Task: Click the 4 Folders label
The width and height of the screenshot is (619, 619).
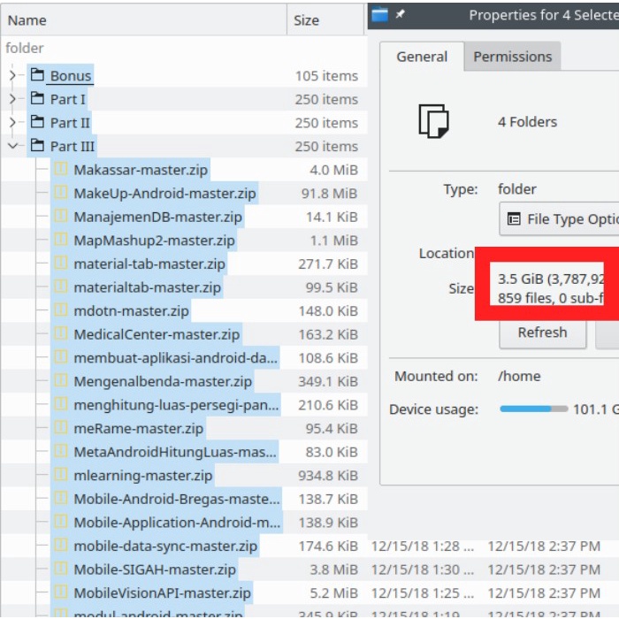Action: click(x=527, y=122)
